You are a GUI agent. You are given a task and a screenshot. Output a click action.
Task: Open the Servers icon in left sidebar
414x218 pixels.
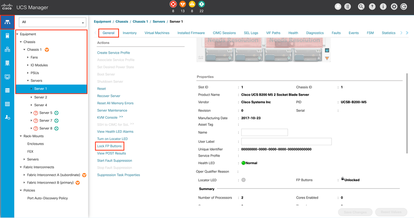tap(7, 36)
